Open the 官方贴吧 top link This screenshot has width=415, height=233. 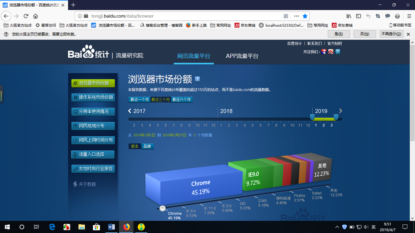(x=334, y=44)
